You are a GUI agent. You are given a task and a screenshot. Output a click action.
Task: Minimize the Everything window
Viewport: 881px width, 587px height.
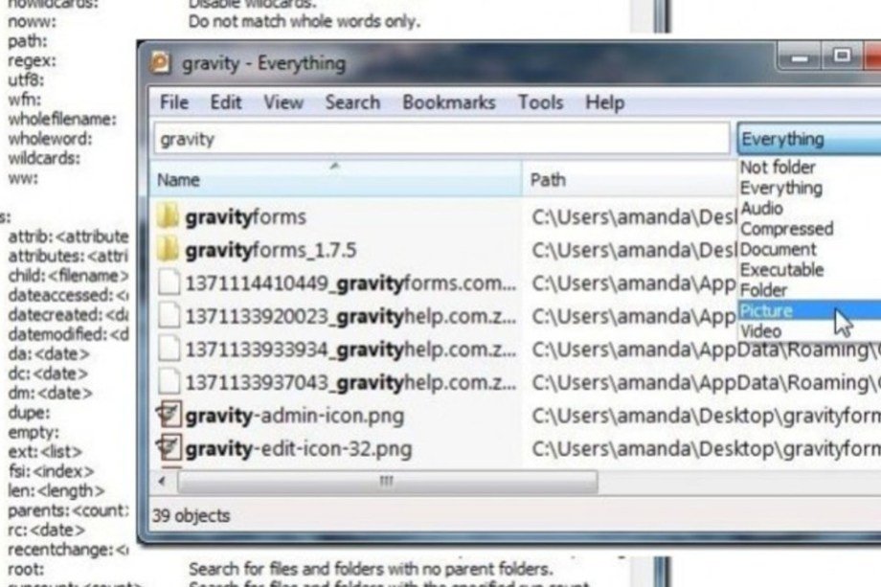tap(801, 57)
